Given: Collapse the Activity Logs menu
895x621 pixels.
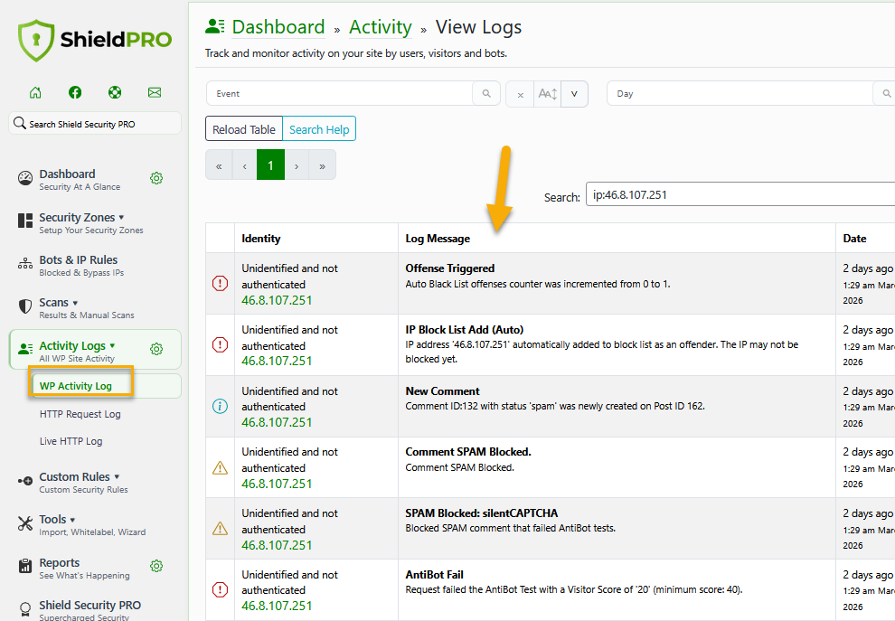Looking at the screenshot, I should point(112,346).
